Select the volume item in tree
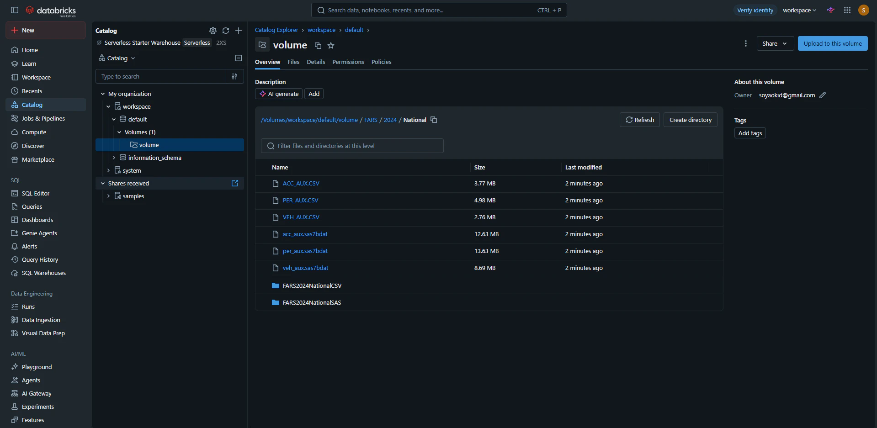Screen dimensions: 877x428 point(170,145)
